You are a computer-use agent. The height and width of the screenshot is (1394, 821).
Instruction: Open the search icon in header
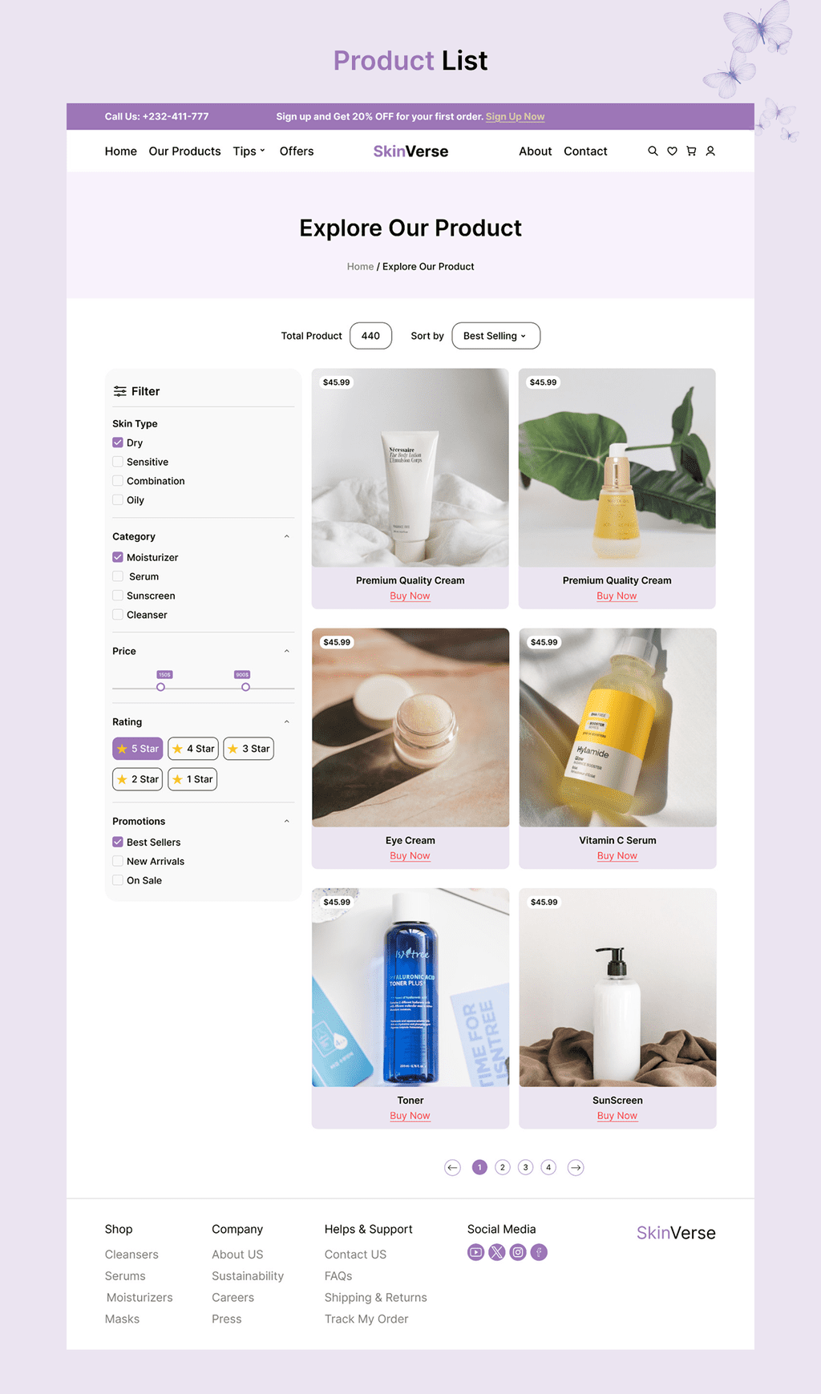pyautogui.click(x=653, y=151)
